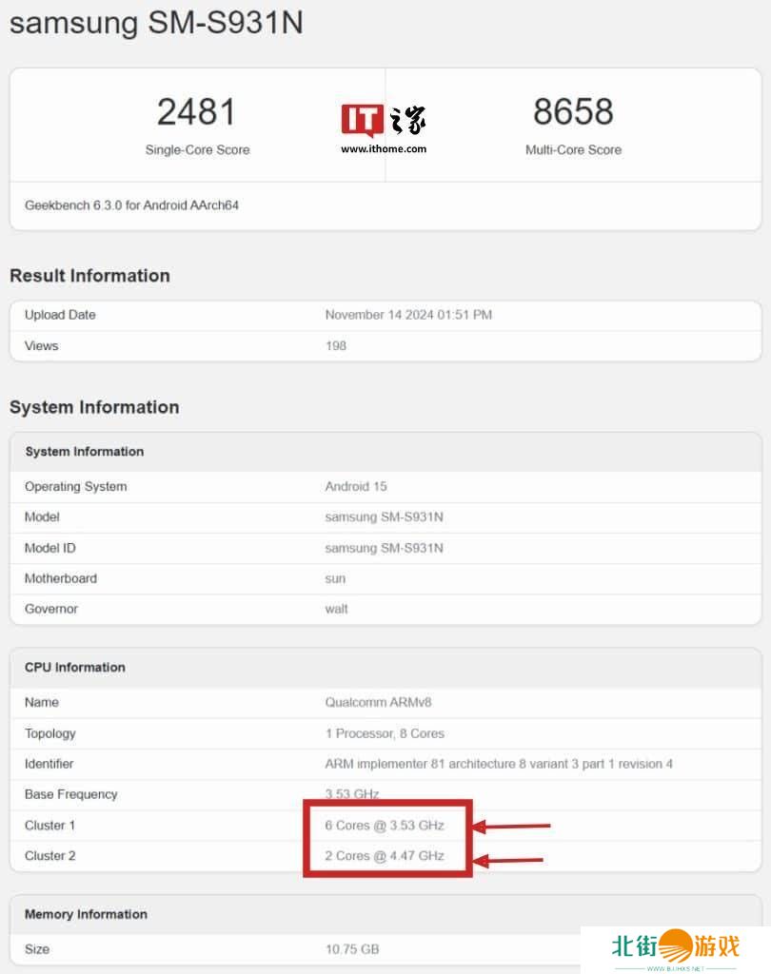Click the red arrow pointing at Cluster 1
Screen dimensions: 771x974
(512, 826)
